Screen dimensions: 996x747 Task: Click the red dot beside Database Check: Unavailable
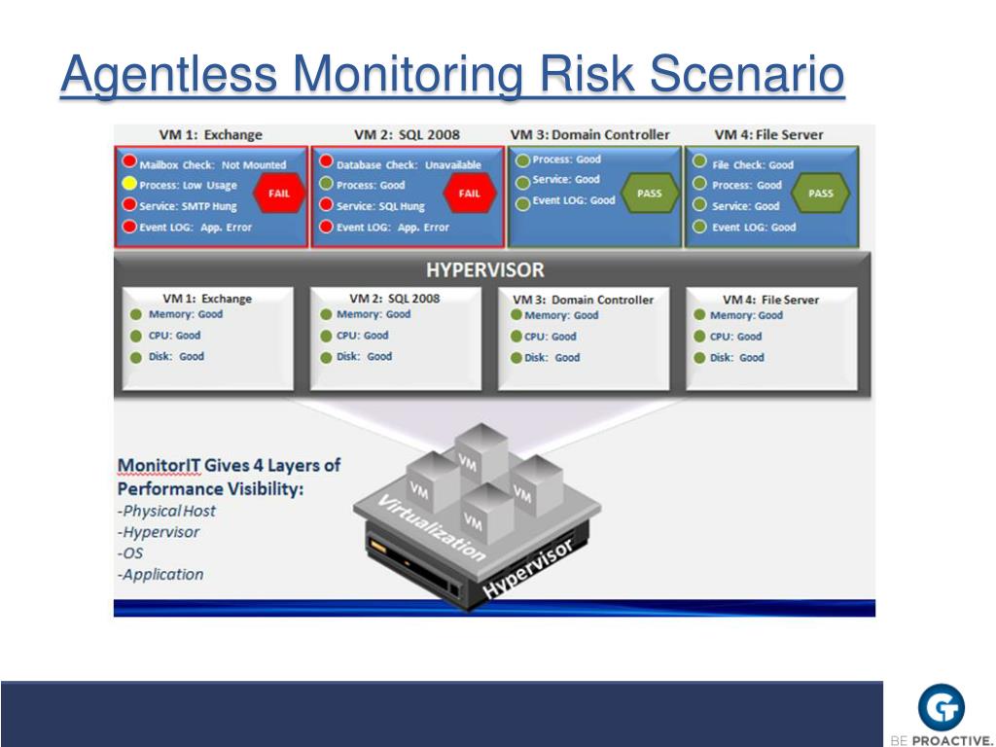pos(327,162)
